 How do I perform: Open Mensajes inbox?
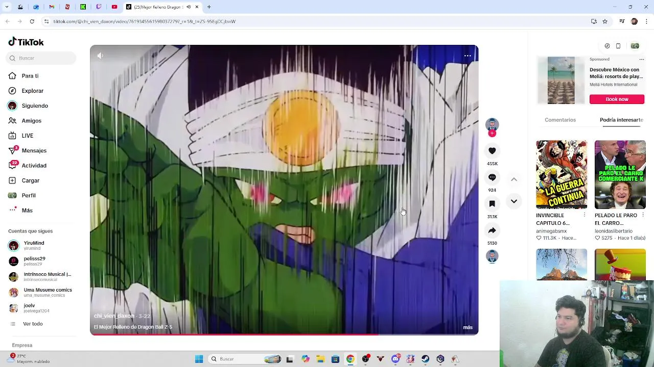coord(34,150)
